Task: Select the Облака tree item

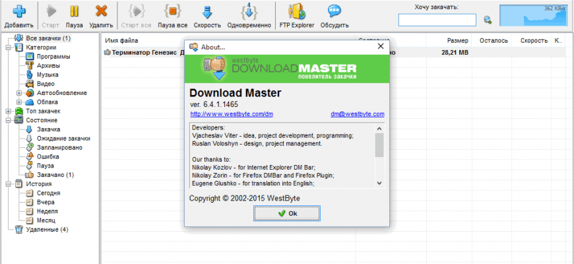Action: click(x=48, y=102)
